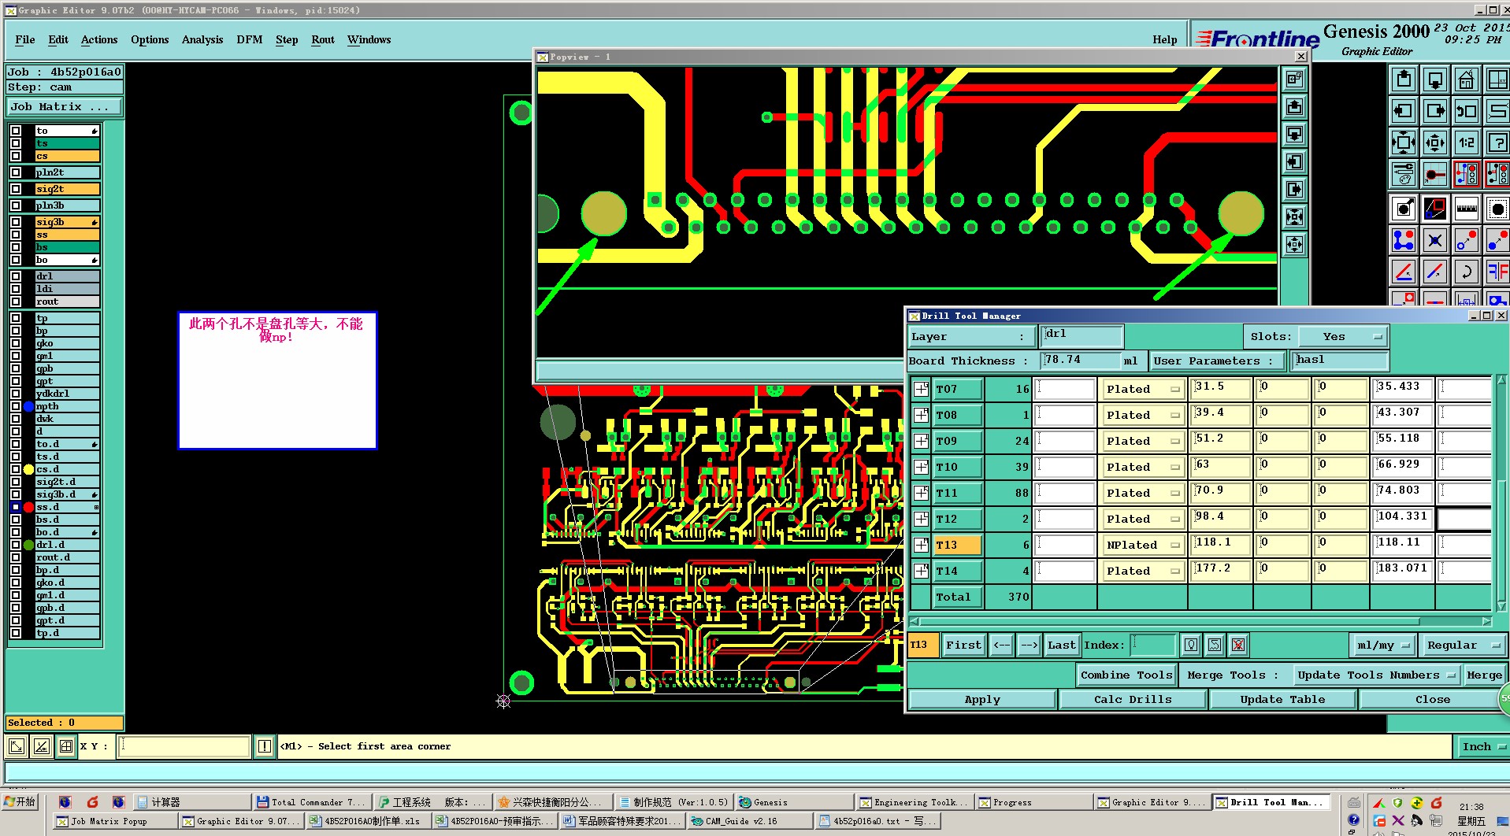Screen dimensions: 1510x836
Task: Open the Analysis menu
Action: (x=202, y=39)
